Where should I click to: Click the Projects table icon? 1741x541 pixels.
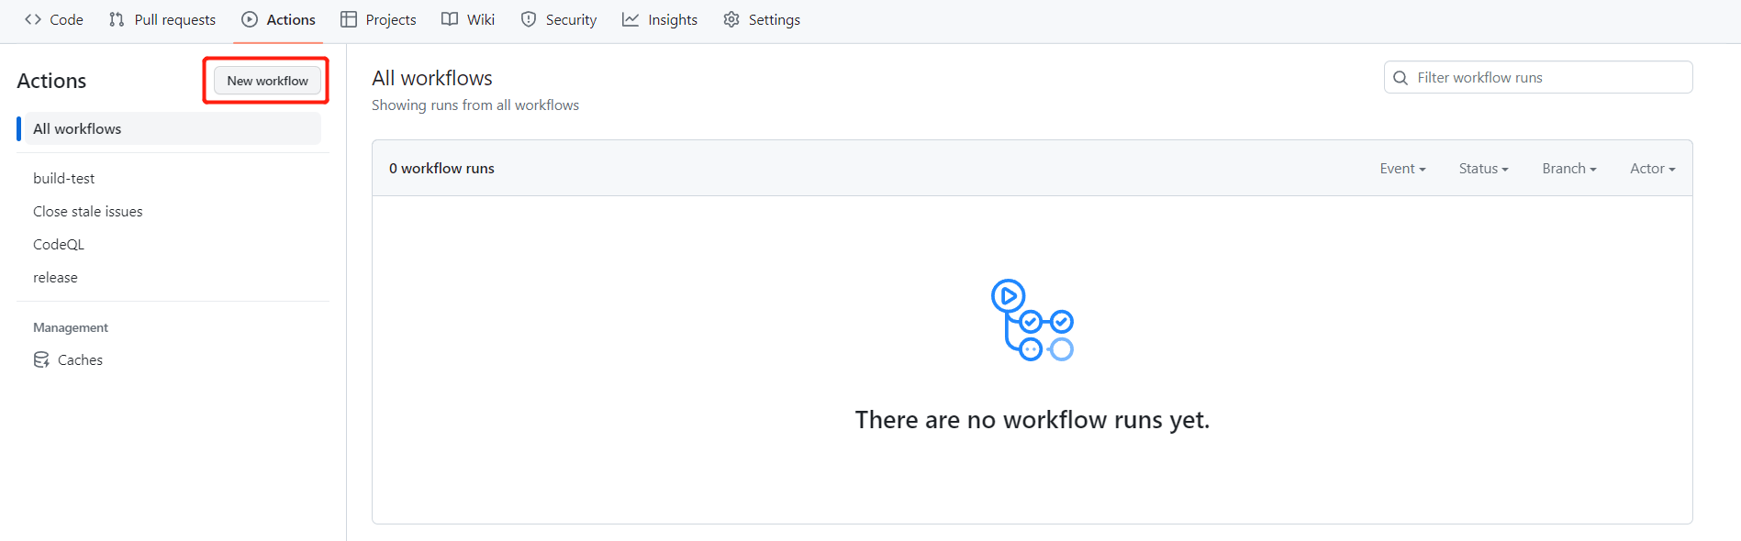tap(349, 19)
